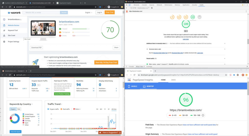Screen dimensions: 249x136
Task: Open English language dropdown in WooRank
Action: [89, 12]
